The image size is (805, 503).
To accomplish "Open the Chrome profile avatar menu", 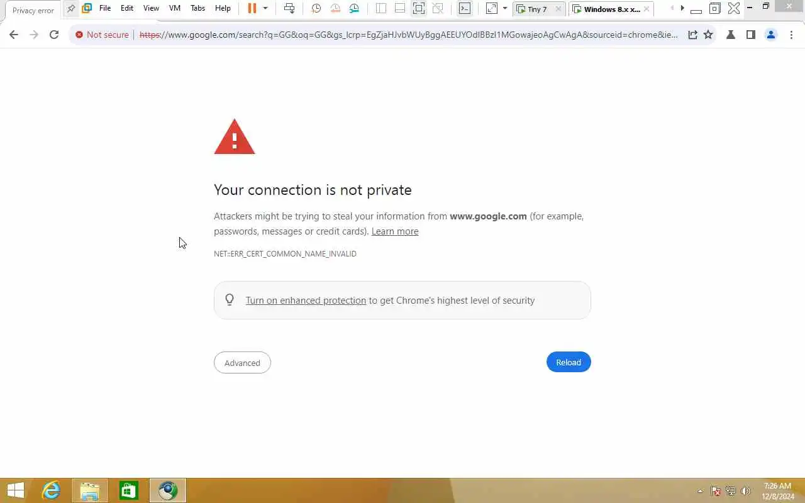I will point(771,35).
